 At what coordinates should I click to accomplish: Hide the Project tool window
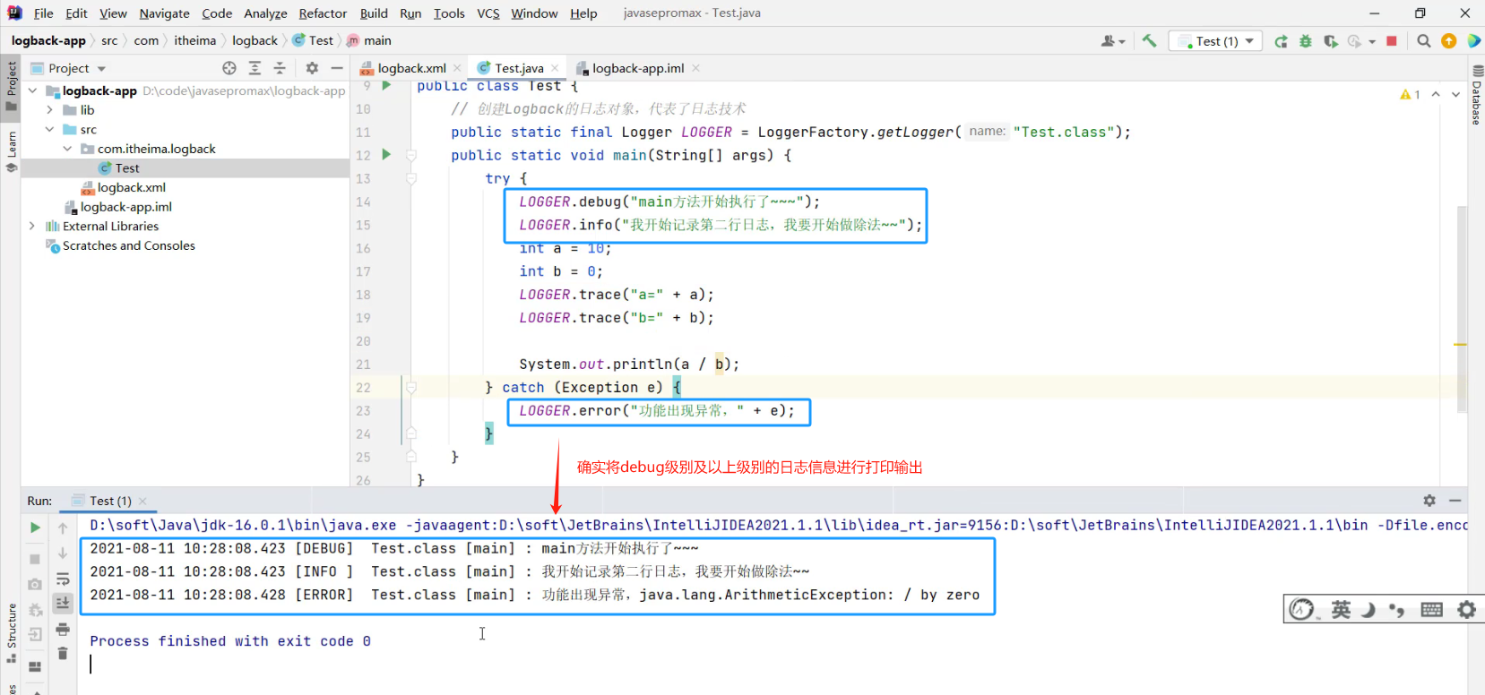pyautogui.click(x=337, y=68)
